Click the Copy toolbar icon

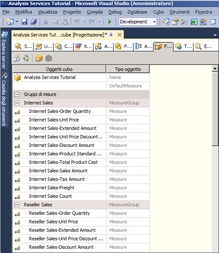pyautogui.click(x=55, y=22)
